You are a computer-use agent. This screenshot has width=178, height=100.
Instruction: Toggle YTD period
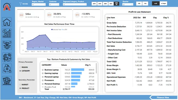[x=139, y=4]
